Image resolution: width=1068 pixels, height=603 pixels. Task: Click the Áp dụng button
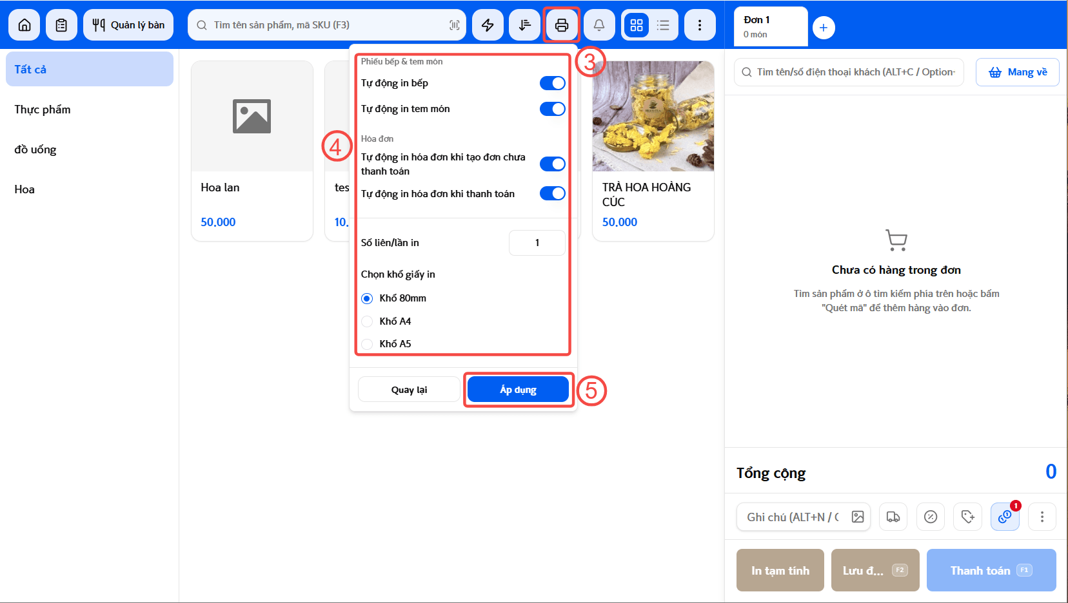(x=519, y=390)
